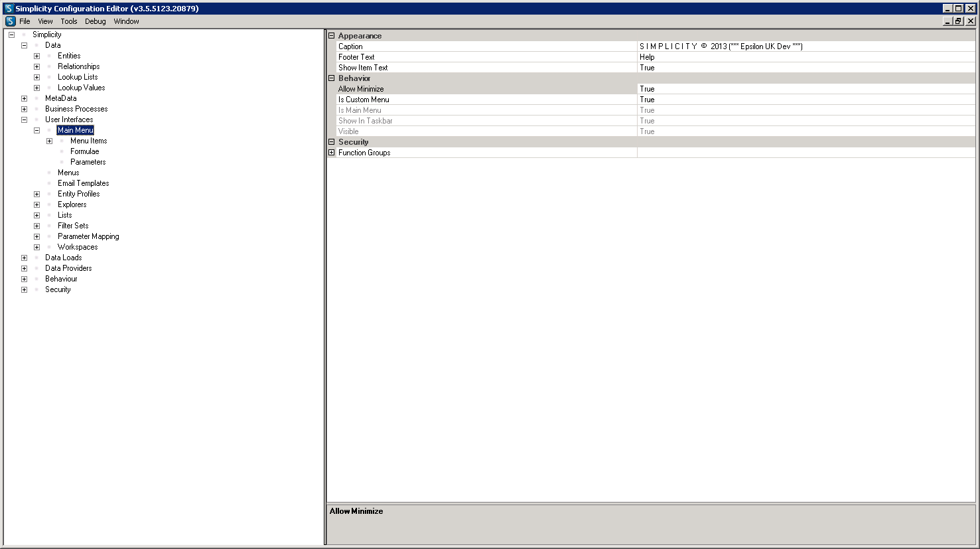The width and height of the screenshot is (980, 549).
Task: Select the Parameter Mapping tree item
Action: (88, 236)
